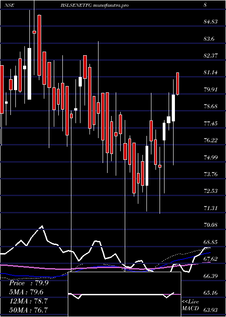Select the 66.39 price axis label
The height and width of the screenshot is (317, 226).
click(211, 276)
